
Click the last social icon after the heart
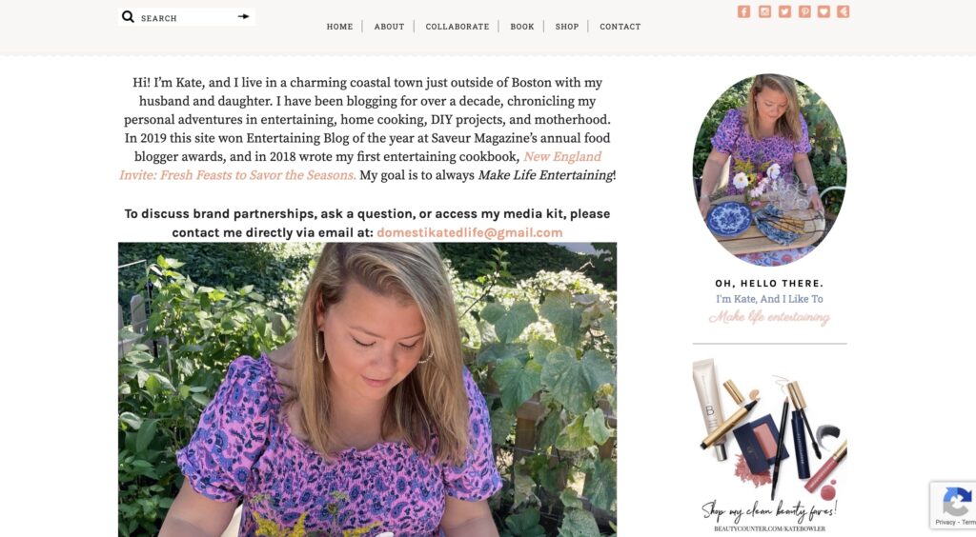[x=844, y=11]
